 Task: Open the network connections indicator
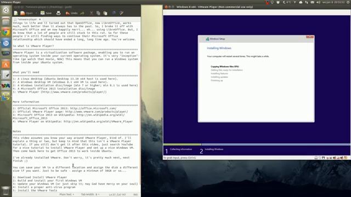(x=307, y=2)
